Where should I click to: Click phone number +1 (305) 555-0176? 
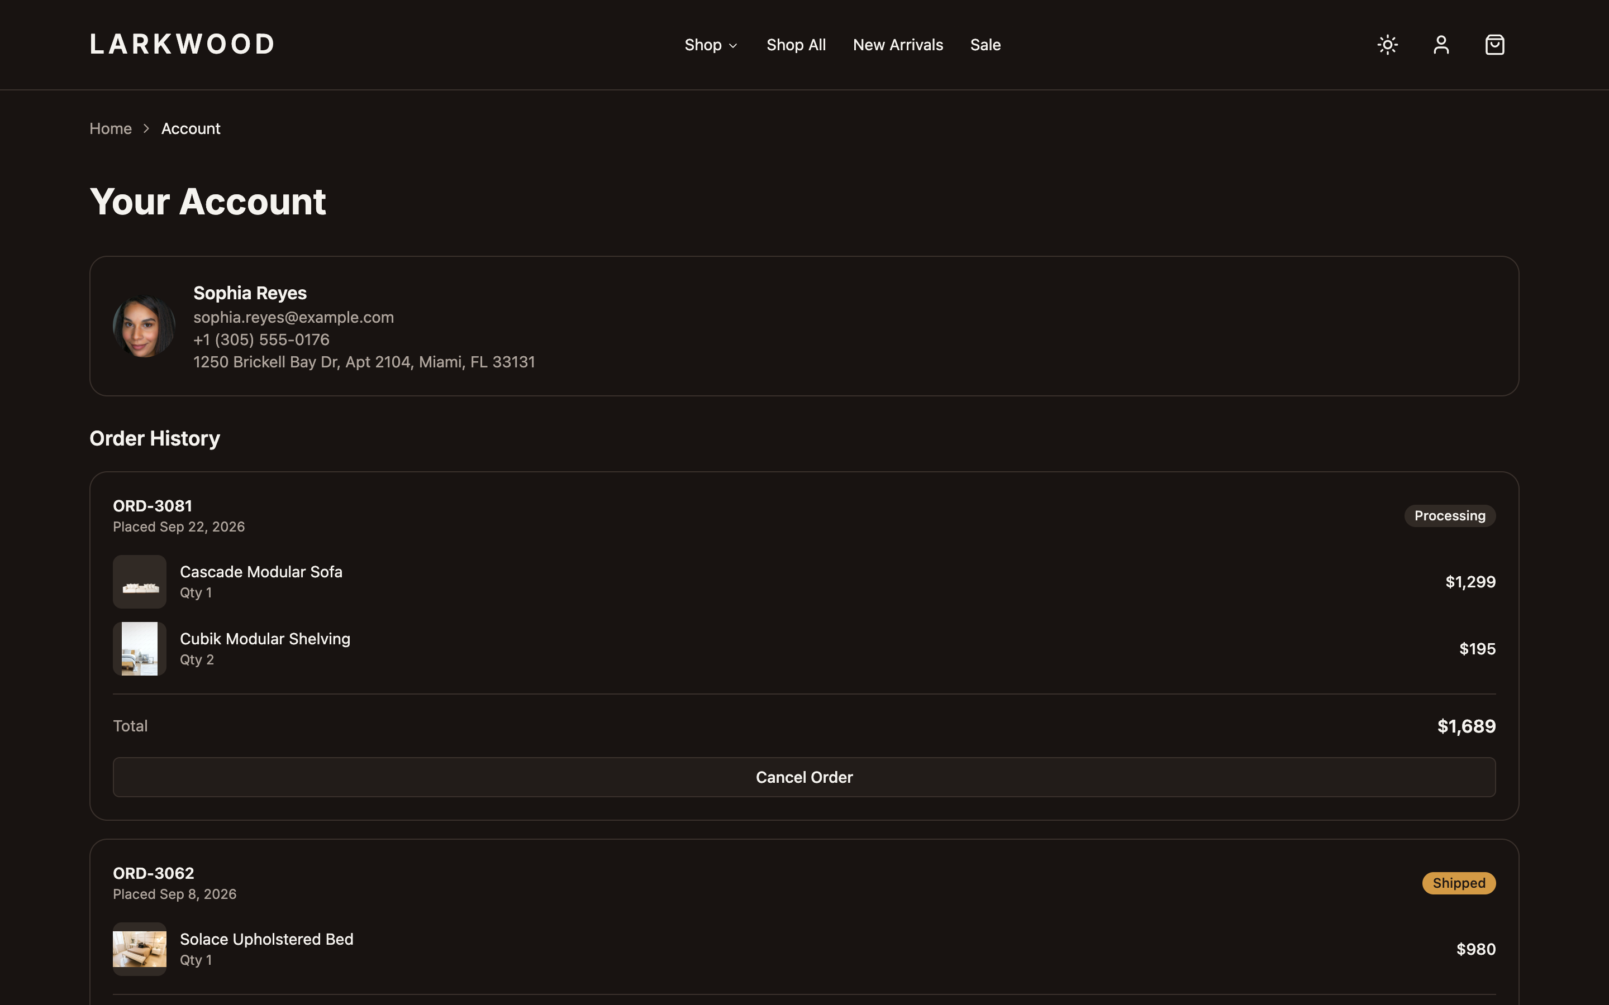[261, 339]
